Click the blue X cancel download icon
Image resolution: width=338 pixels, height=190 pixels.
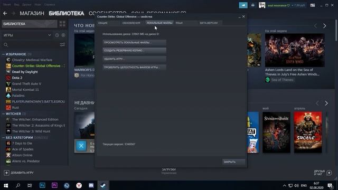(81, 146)
